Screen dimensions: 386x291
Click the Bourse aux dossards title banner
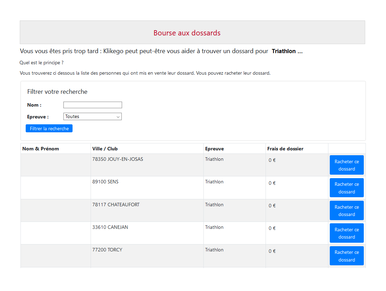click(x=187, y=33)
